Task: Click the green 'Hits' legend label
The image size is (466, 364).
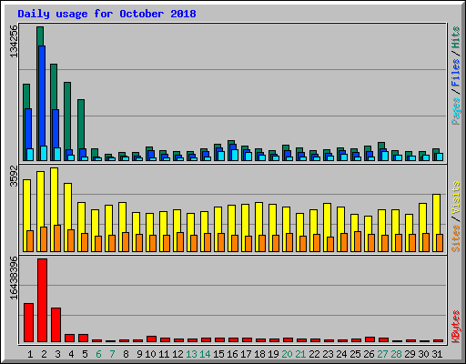Action: 456,37
